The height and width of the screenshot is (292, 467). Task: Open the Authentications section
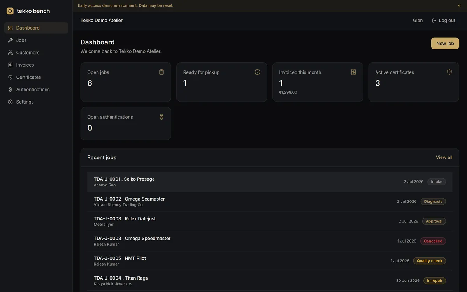[x=36, y=90]
